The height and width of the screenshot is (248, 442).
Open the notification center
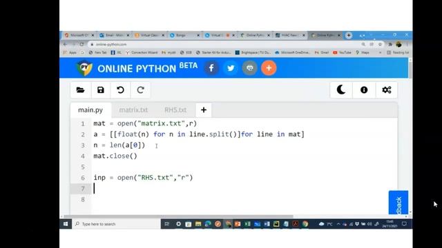pyautogui.click(x=404, y=224)
